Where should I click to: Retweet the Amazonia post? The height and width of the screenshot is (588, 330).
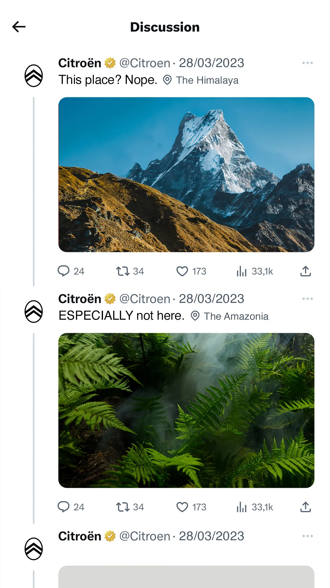(x=123, y=507)
